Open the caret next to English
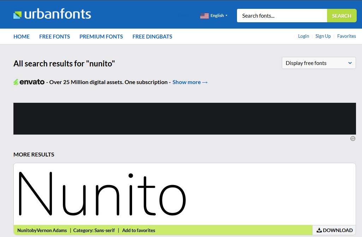The height and width of the screenshot is (237, 362). pyautogui.click(x=226, y=16)
